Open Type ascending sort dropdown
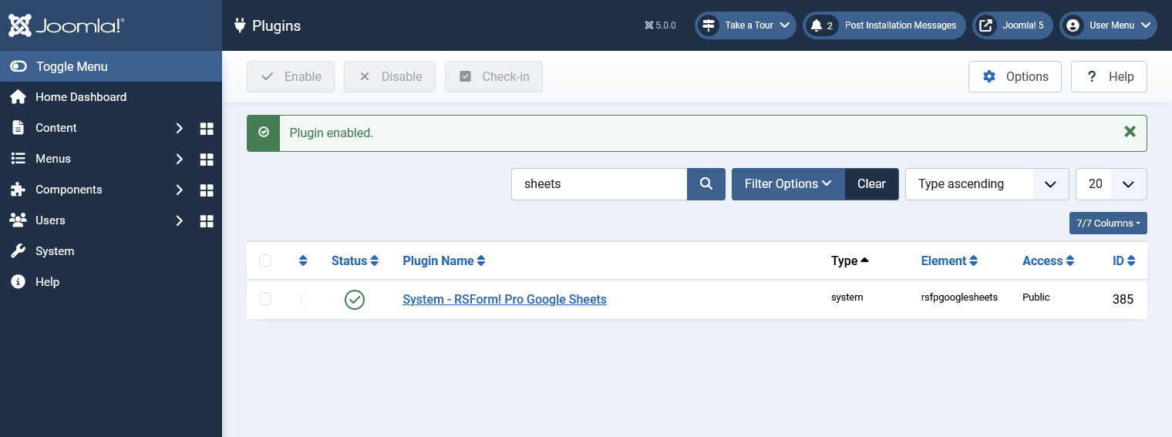1172x437 pixels. pyautogui.click(x=987, y=184)
